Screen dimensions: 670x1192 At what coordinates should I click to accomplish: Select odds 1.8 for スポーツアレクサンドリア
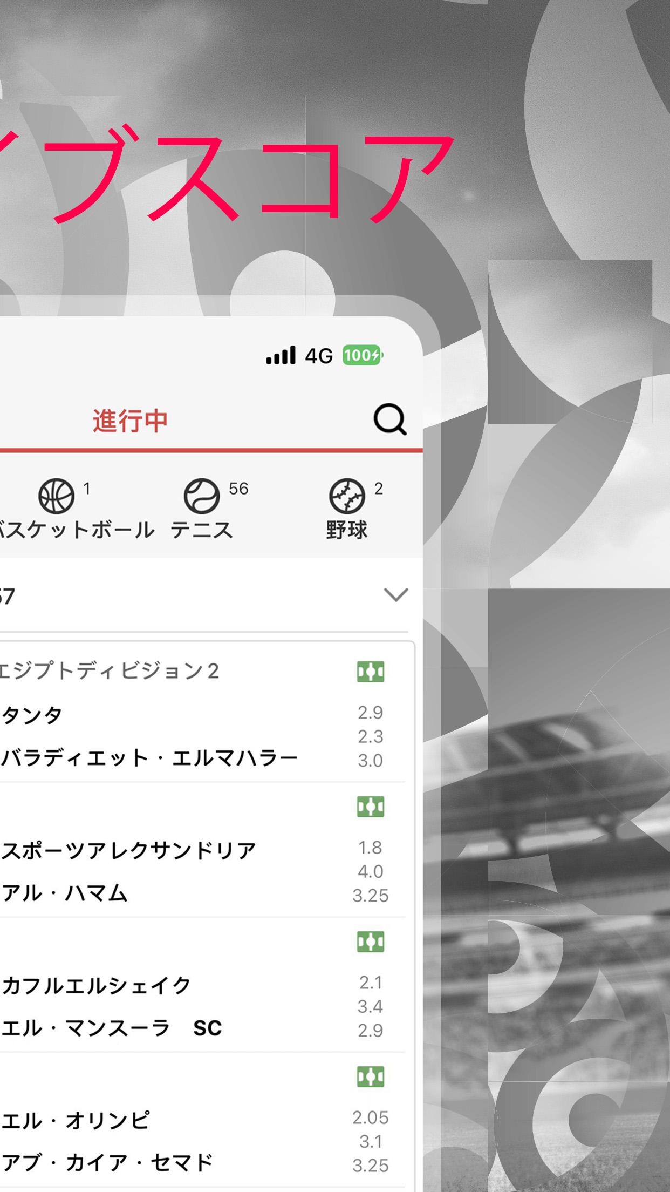371,847
